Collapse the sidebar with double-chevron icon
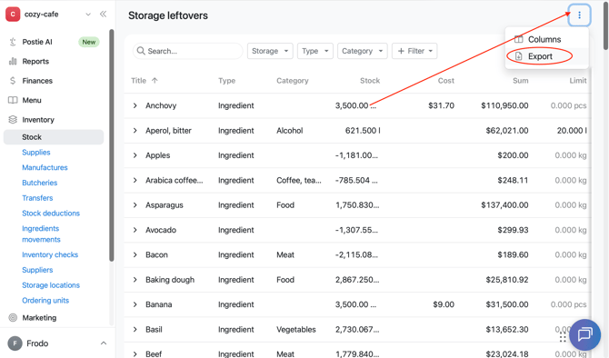The height and width of the screenshot is (358, 609). click(103, 15)
